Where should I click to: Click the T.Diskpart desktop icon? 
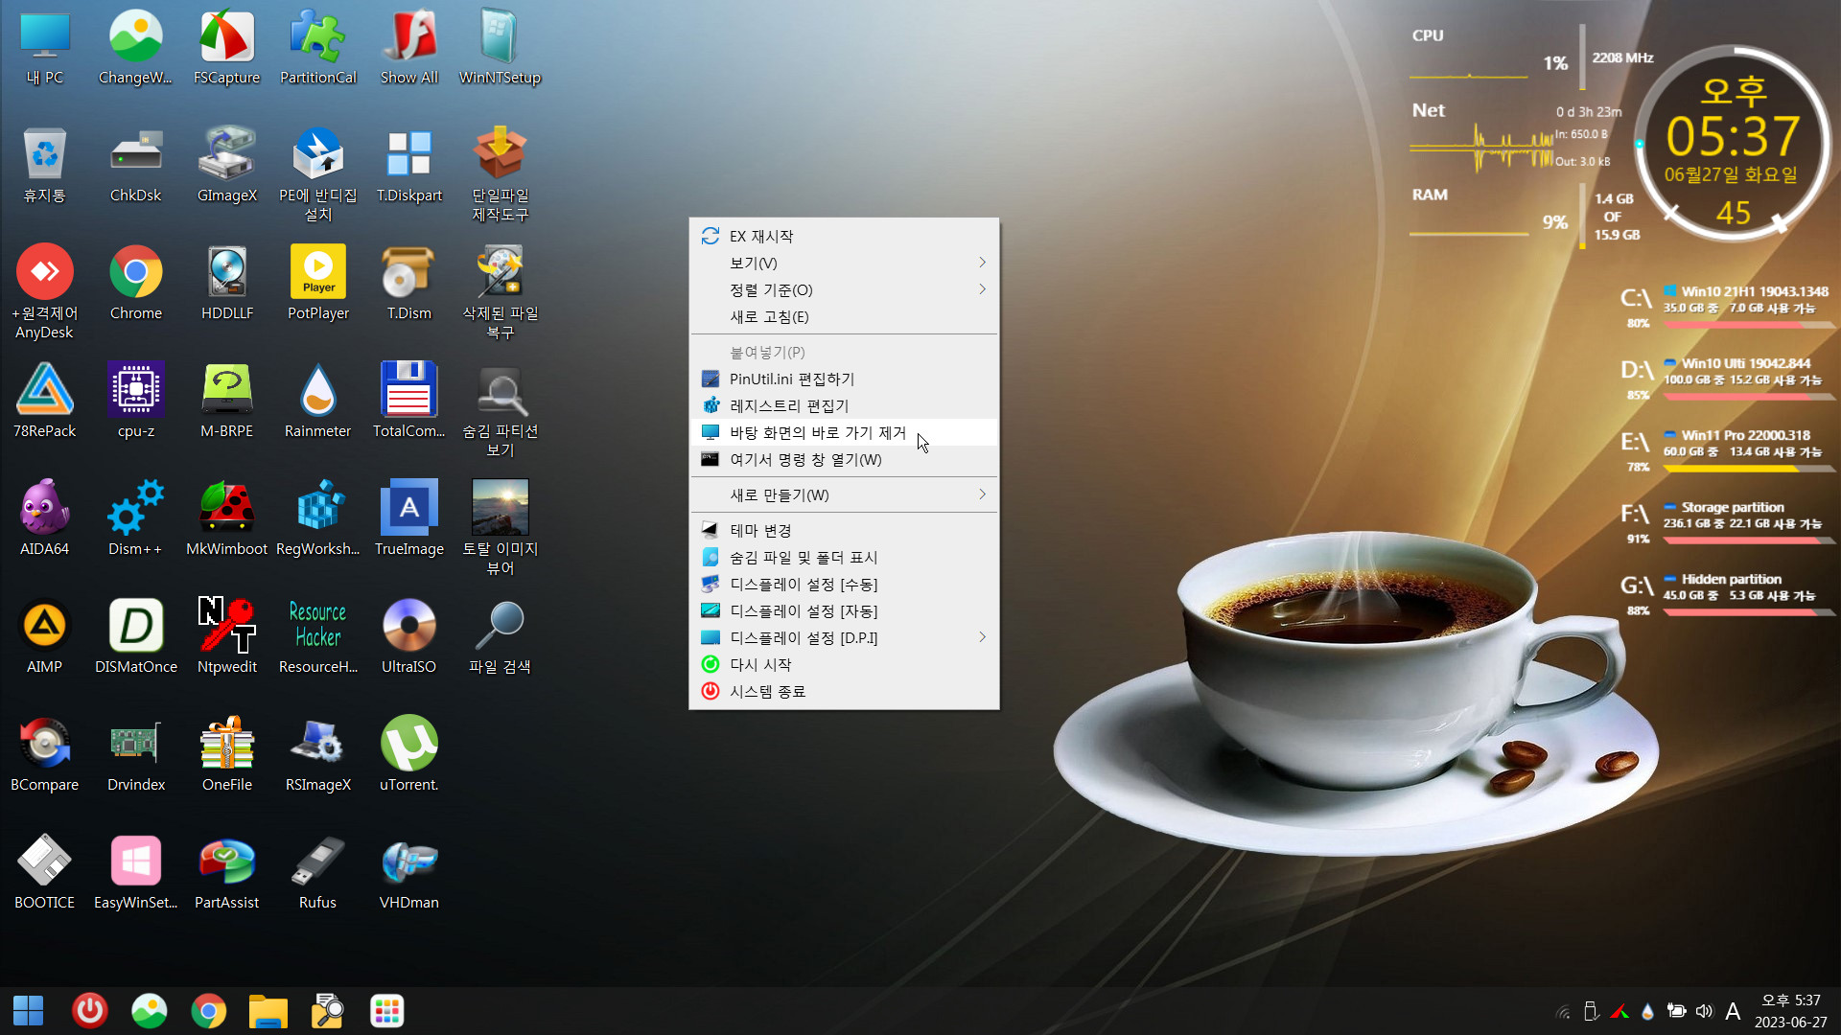click(x=408, y=166)
